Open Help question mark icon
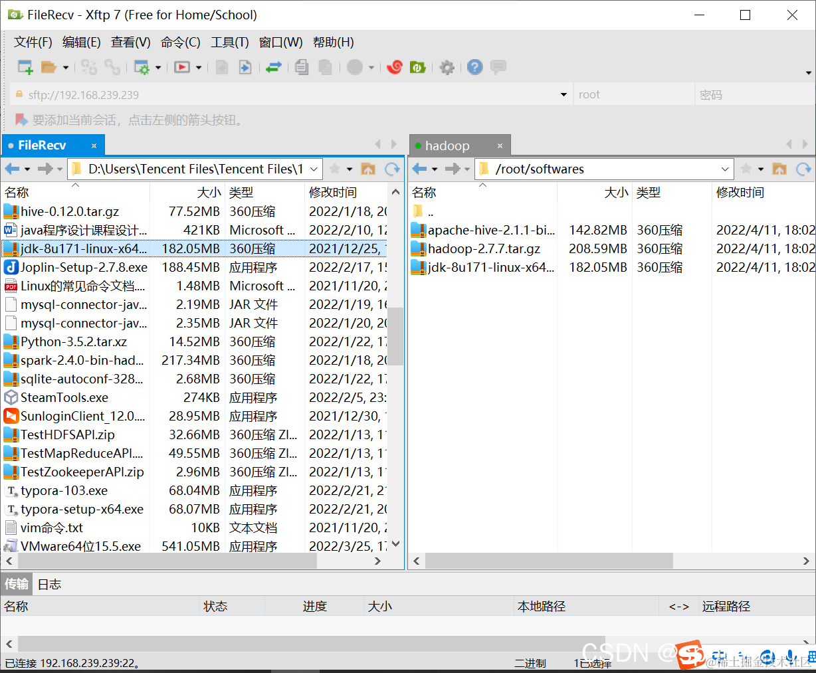The height and width of the screenshot is (673, 816). (474, 67)
